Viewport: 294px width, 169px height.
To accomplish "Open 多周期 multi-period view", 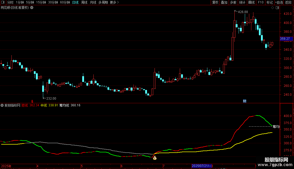I will click(103, 2).
